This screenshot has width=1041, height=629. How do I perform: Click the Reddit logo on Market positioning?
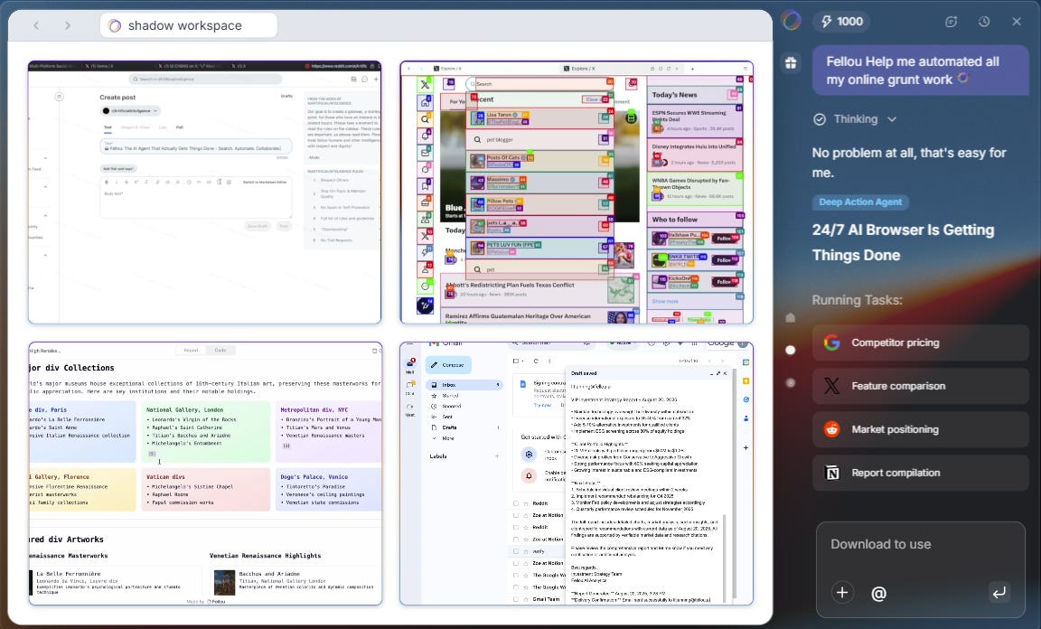pos(832,429)
